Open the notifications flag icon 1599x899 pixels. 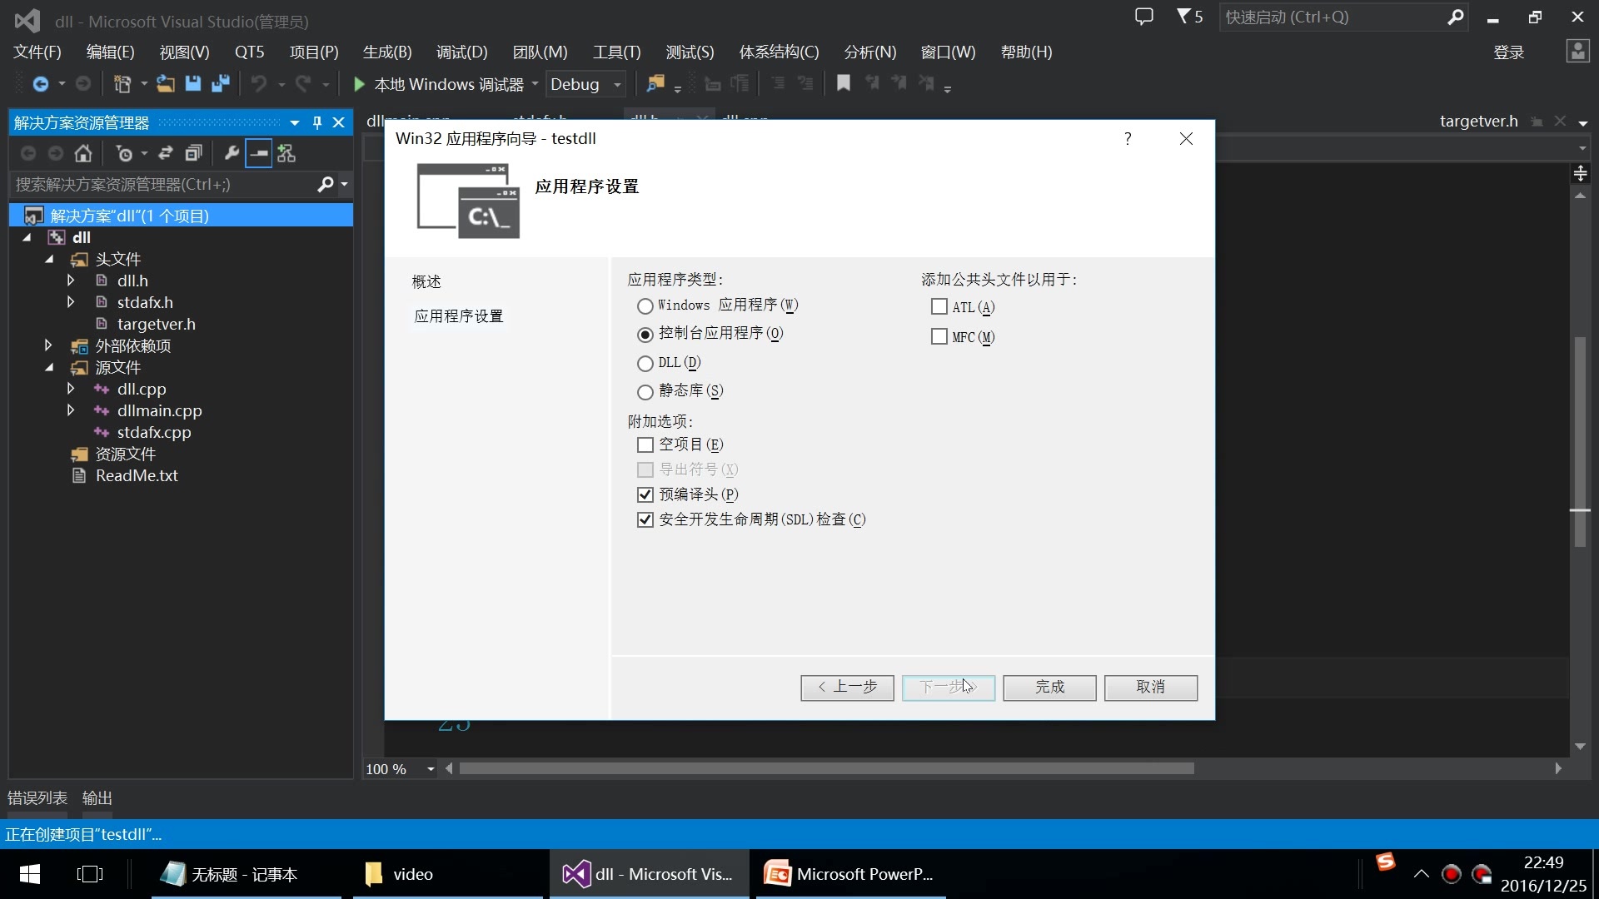coord(1189,17)
